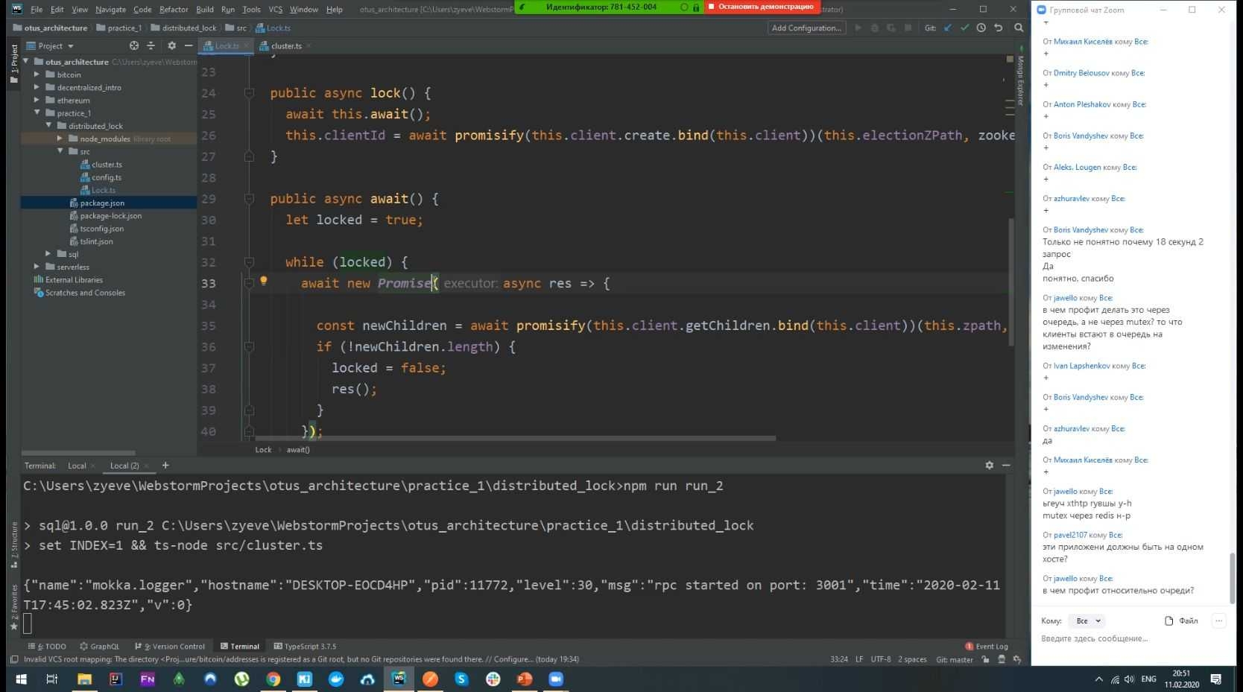The image size is (1243, 692).
Task: Show Git history clock icon
Action: [981, 28]
